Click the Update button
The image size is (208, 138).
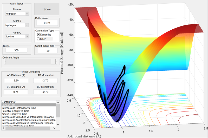pos(47,9)
